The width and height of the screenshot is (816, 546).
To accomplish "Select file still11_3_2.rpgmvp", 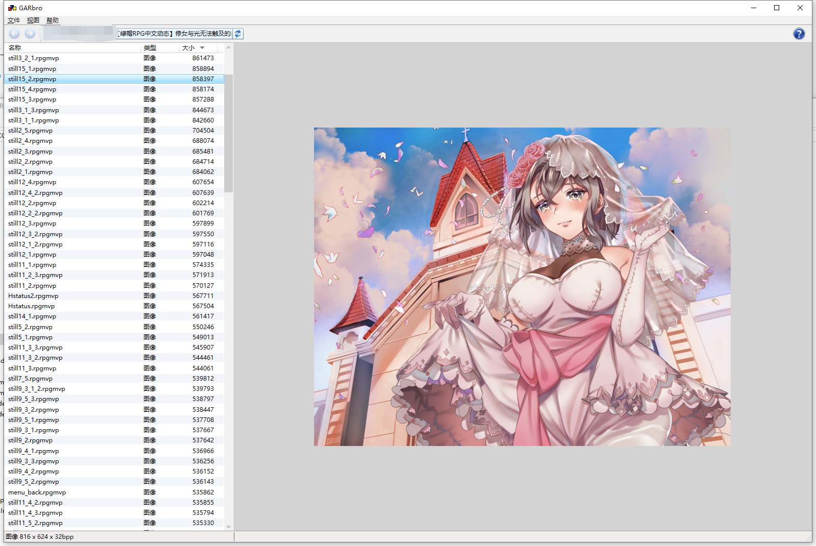I will tap(114, 358).
